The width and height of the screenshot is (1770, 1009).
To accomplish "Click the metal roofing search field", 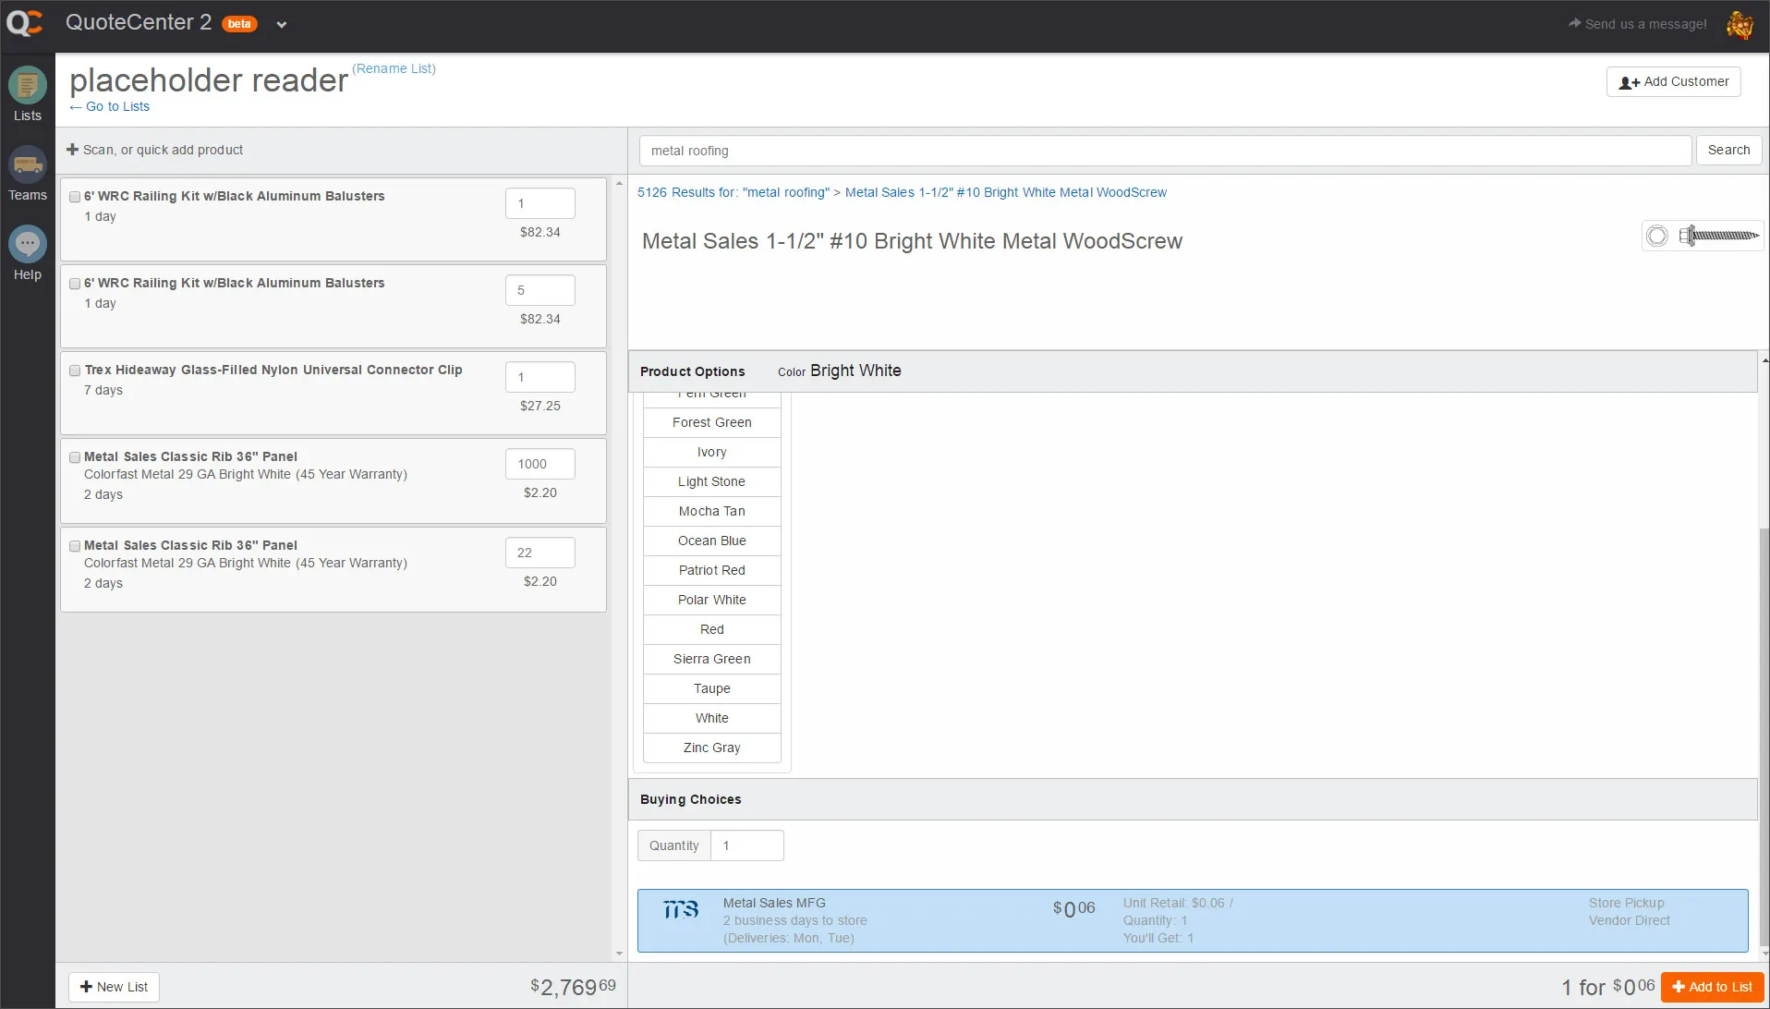I will point(1164,151).
